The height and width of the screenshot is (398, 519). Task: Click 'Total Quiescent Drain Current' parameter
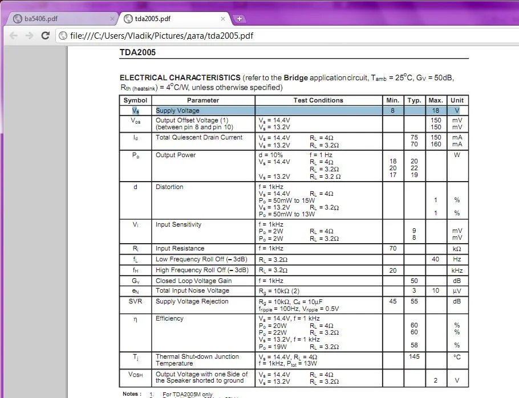199,137
